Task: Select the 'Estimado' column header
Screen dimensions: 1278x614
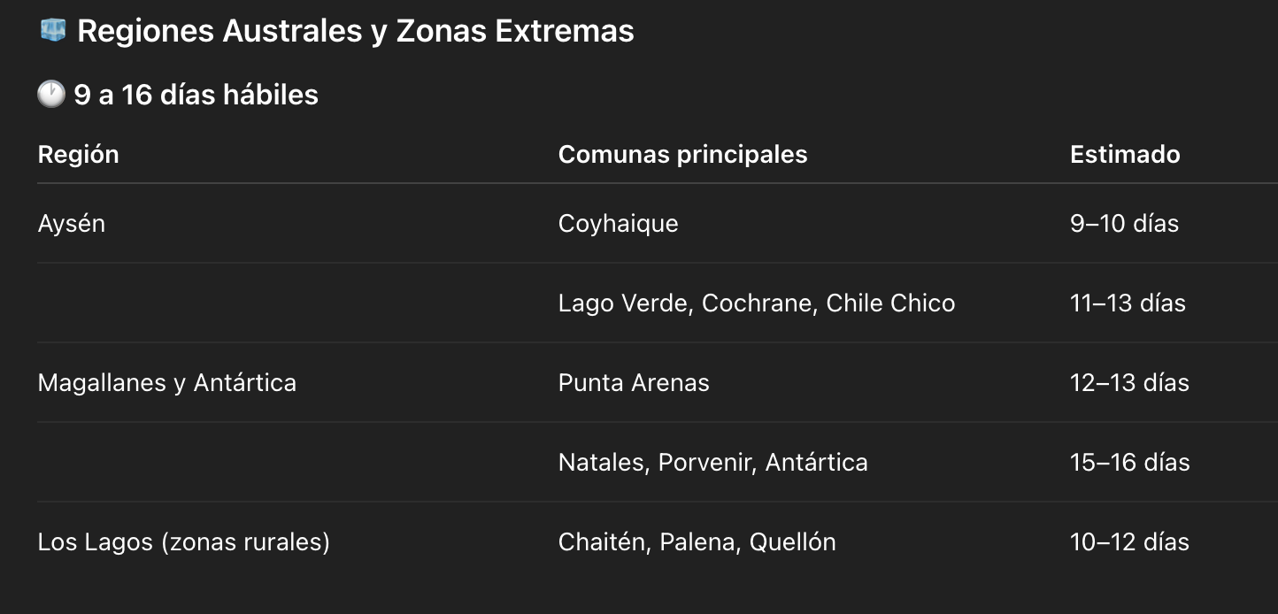Action: pyautogui.click(x=1125, y=154)
